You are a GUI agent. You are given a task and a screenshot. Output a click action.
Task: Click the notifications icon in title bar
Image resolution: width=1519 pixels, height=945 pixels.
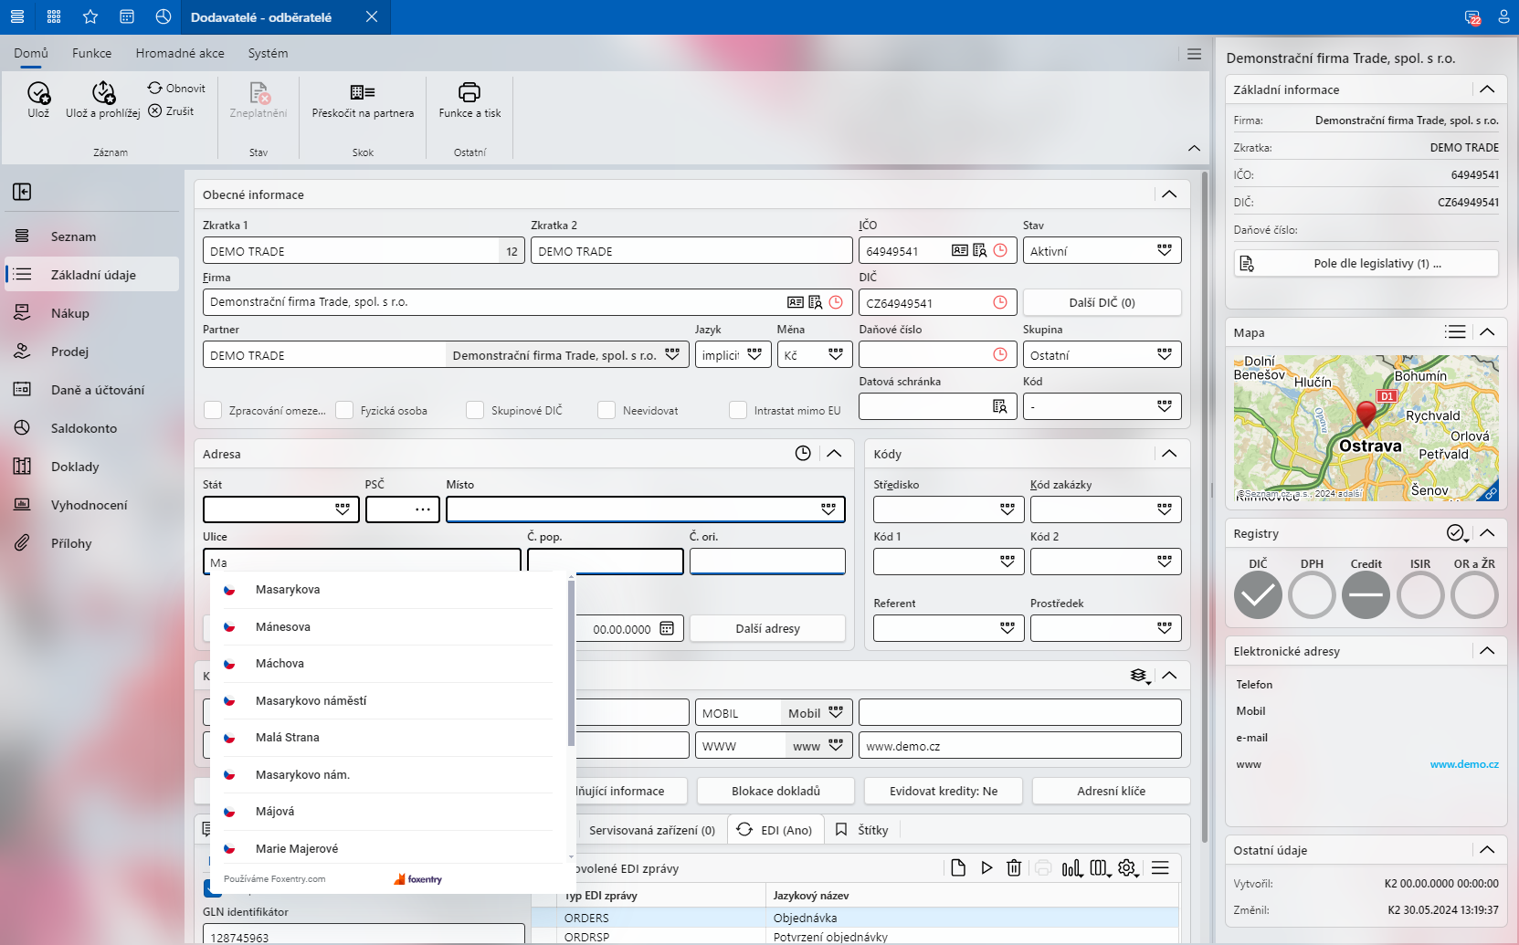(1472, 17)
